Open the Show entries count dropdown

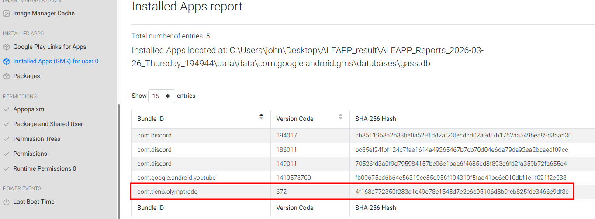162,96
